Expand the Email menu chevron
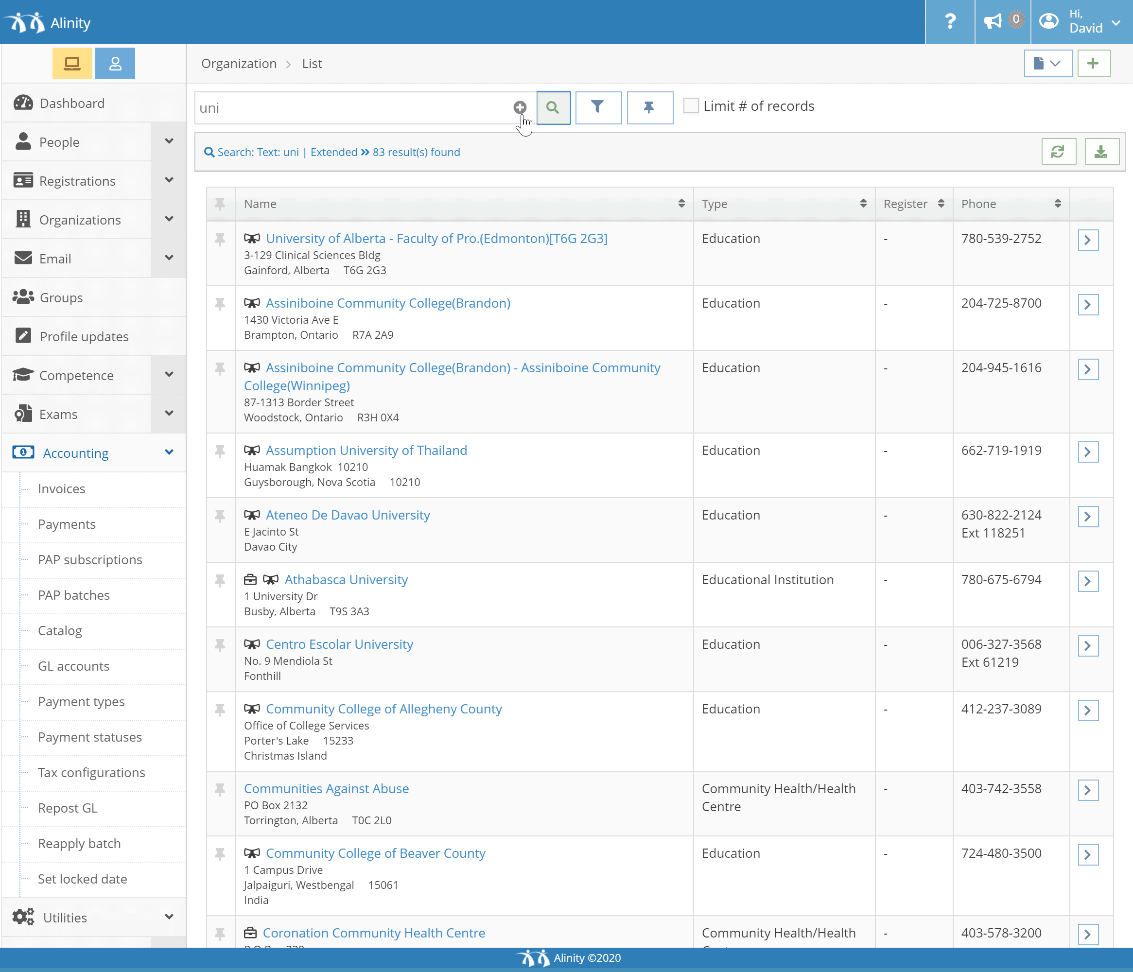The height and width of the screenshot is (972, 1133). [x=168, y=258]
